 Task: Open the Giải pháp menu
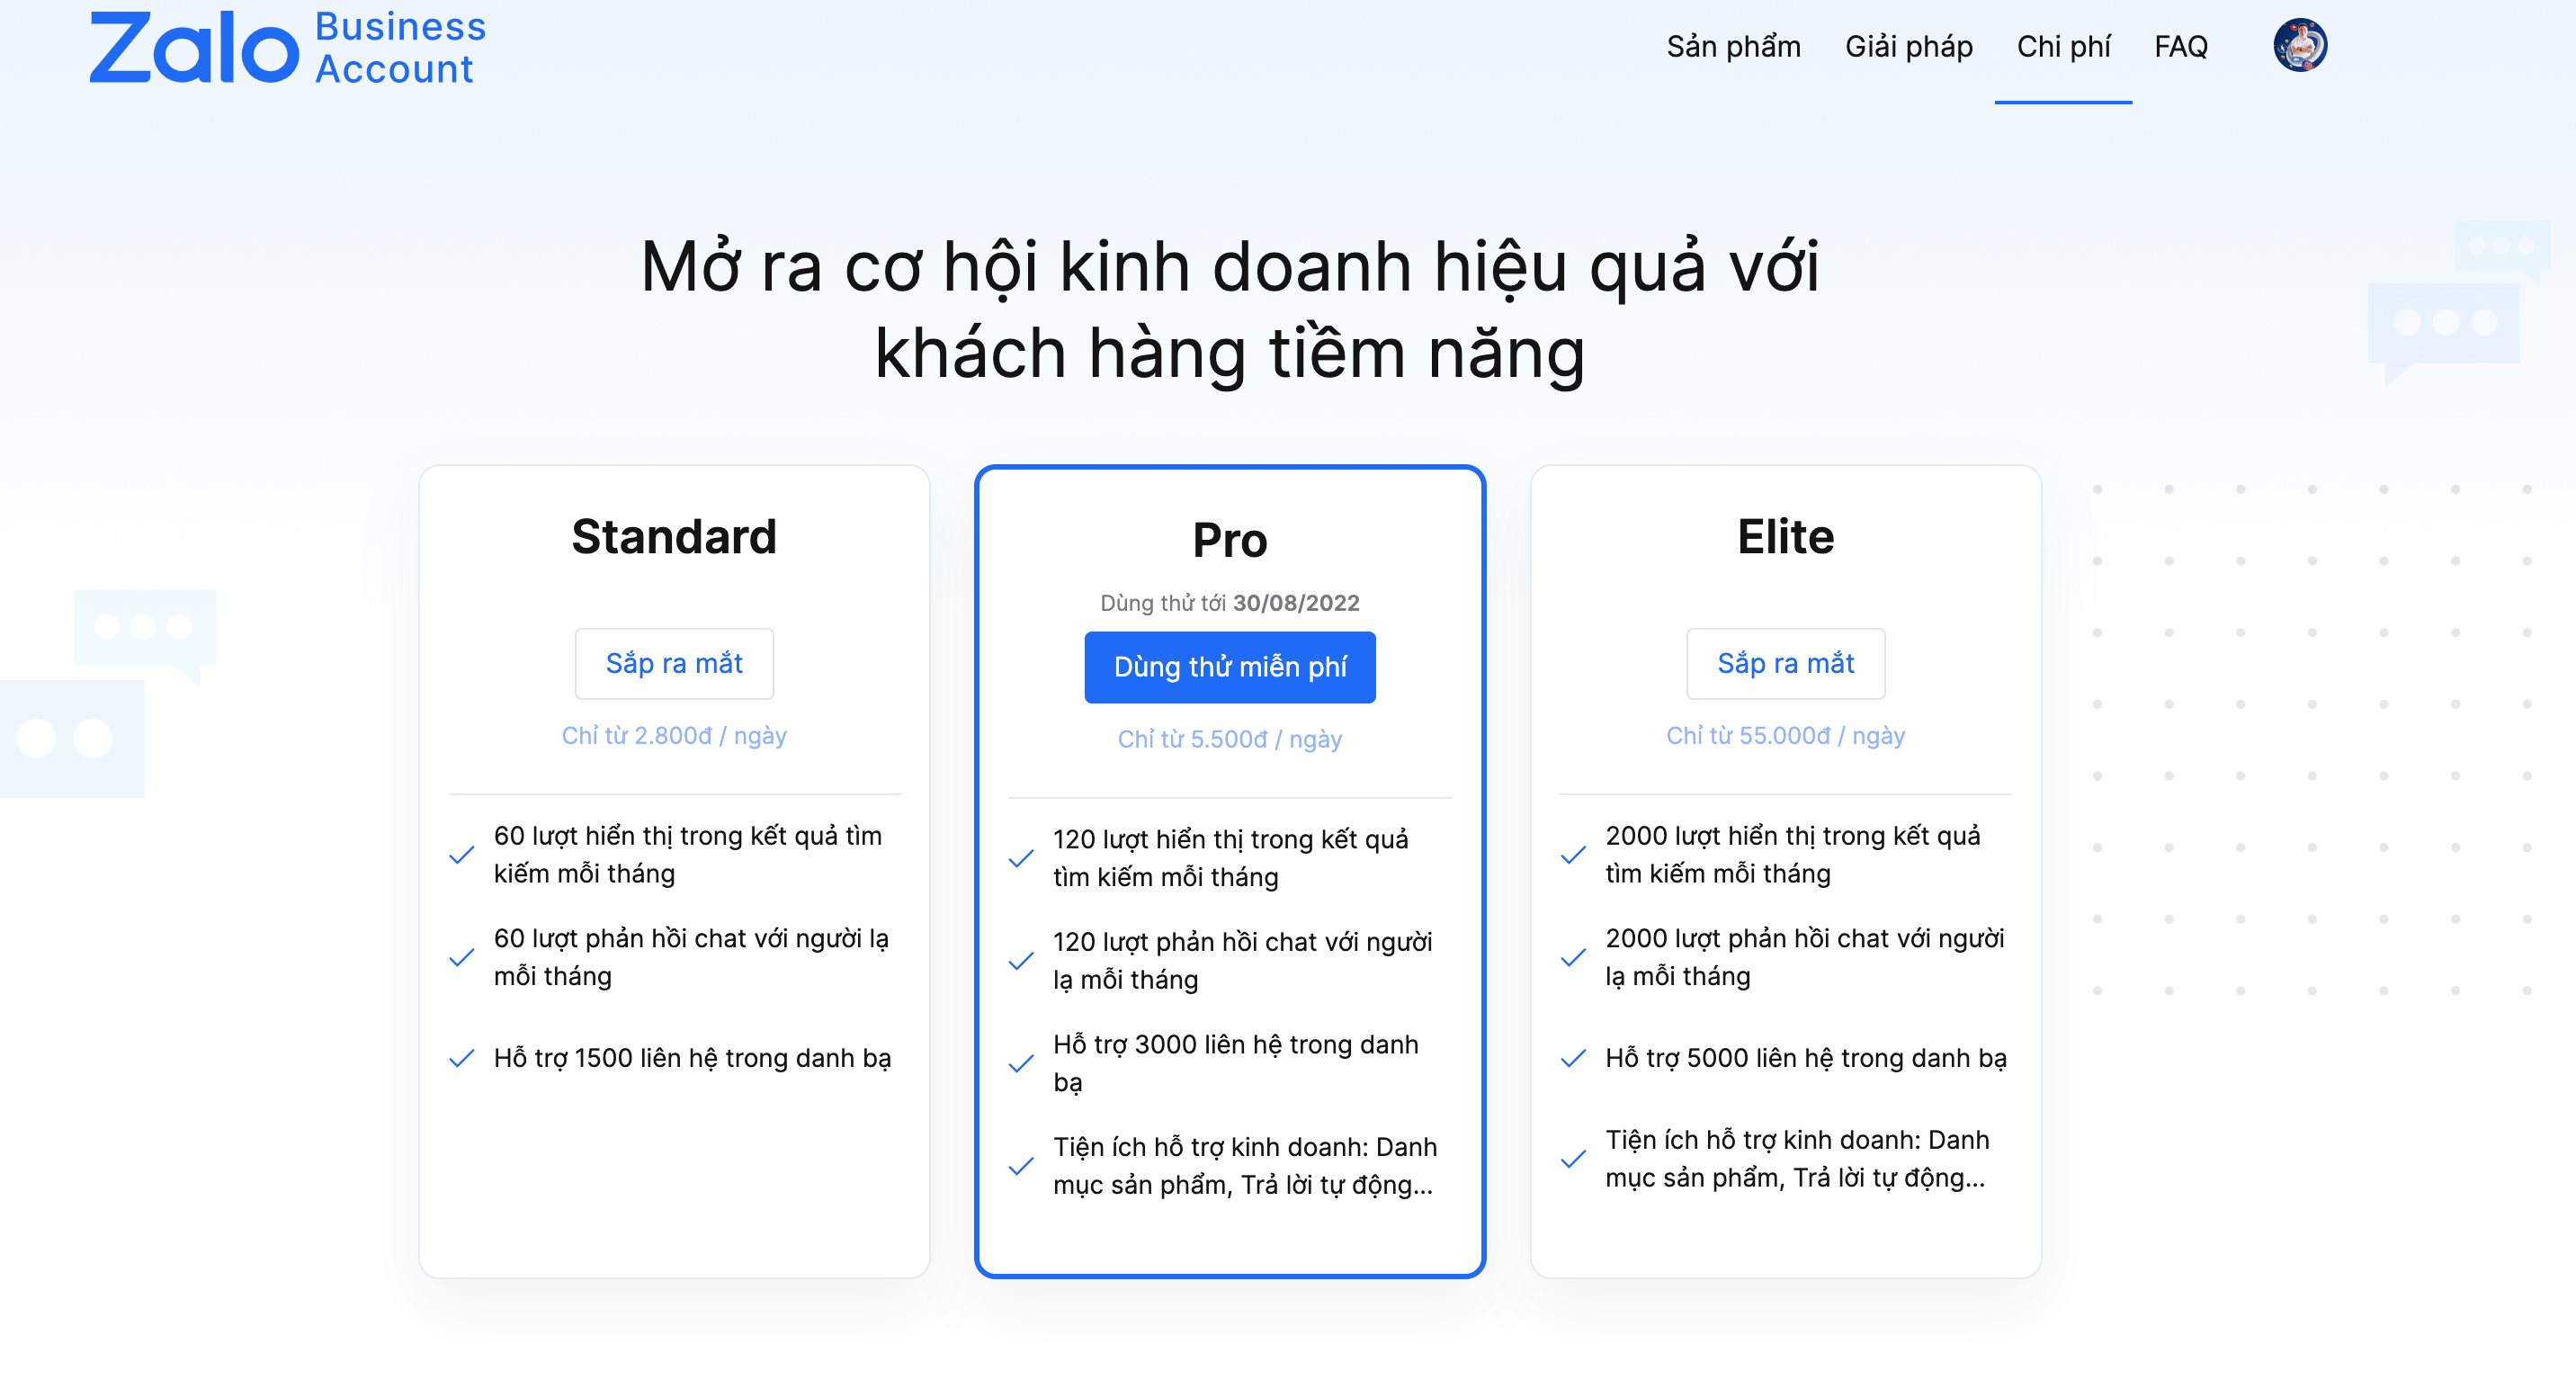[1908, 47]
